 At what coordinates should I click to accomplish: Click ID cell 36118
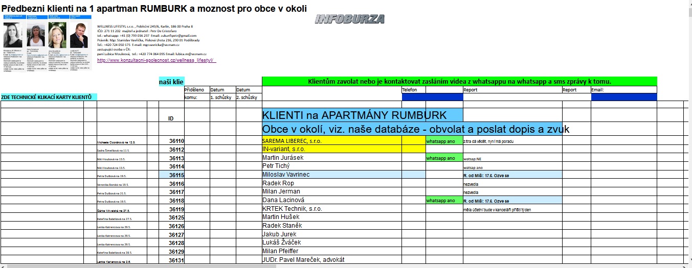tap(171, 201)
